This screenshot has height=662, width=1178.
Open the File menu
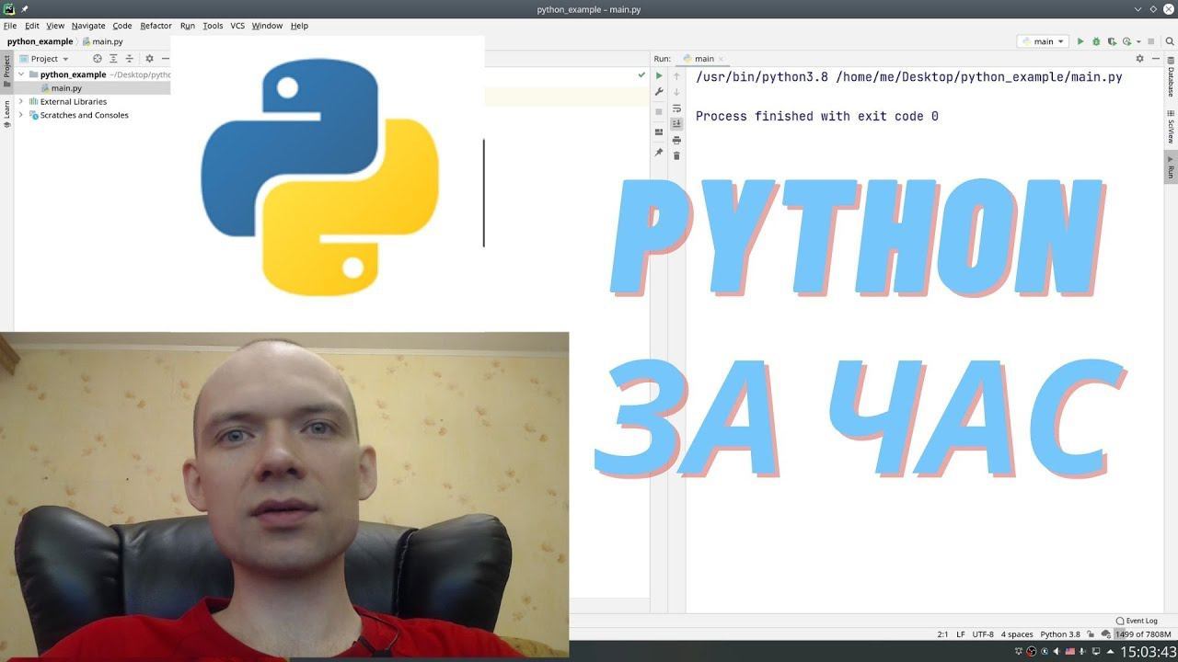10,26
